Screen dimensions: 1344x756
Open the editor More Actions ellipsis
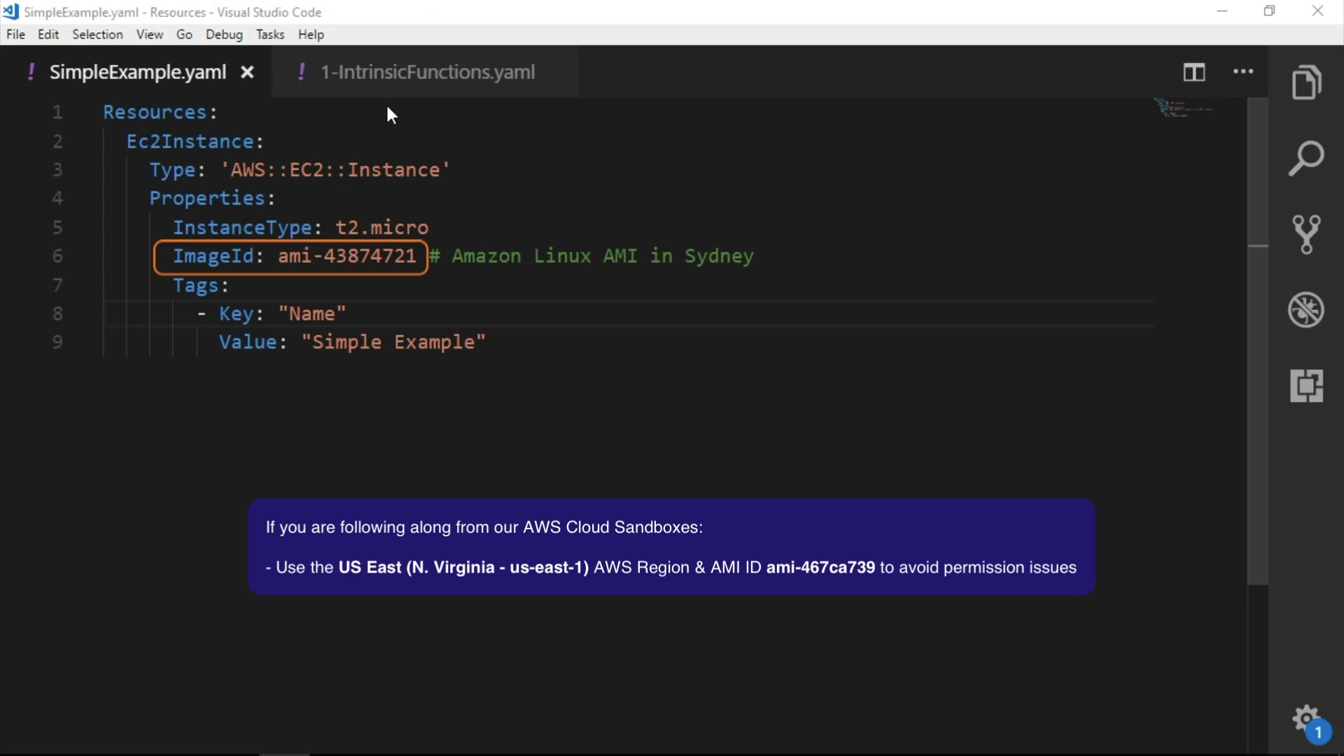[x=1243, y=71]
